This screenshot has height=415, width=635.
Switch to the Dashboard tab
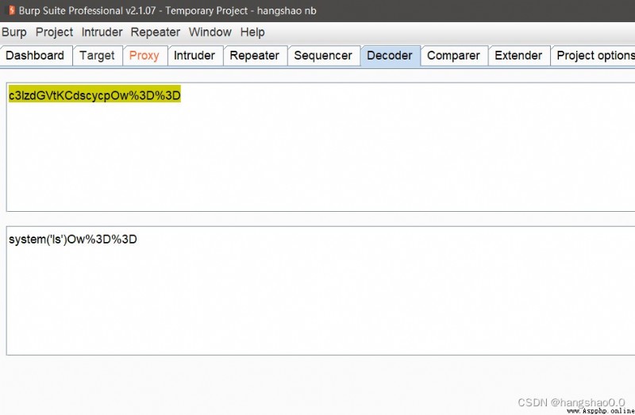[36, 56]
